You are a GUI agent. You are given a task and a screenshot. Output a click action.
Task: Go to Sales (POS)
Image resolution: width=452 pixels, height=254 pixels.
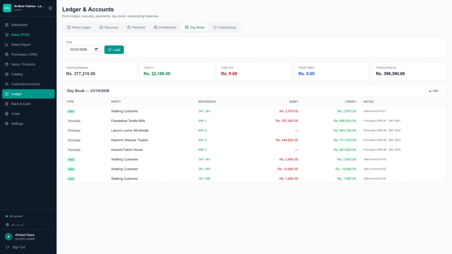tap(28, 35)
